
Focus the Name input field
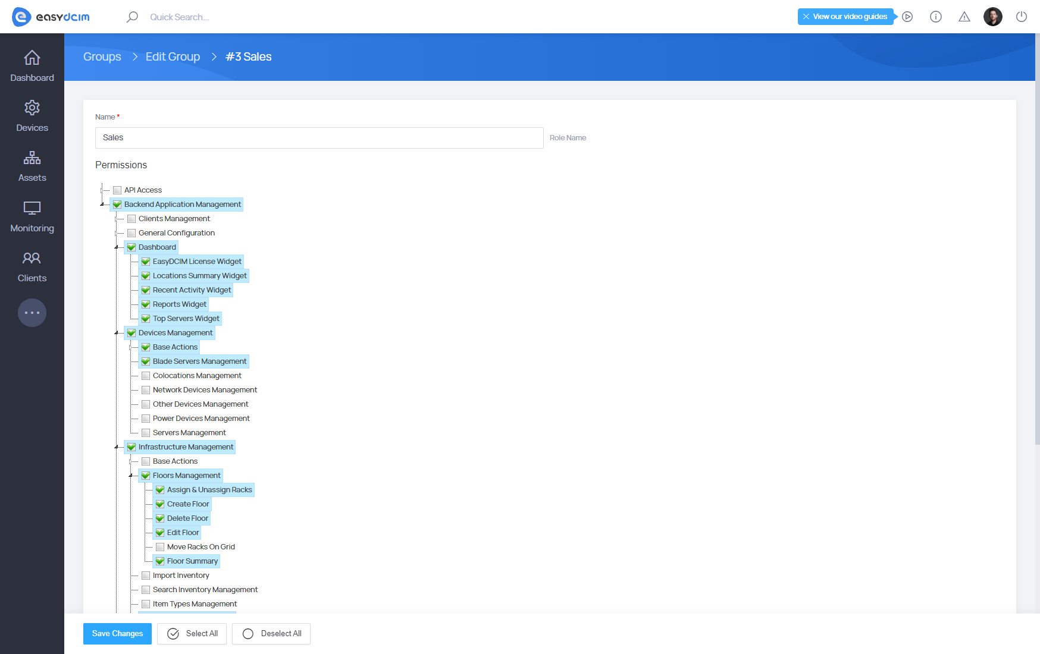tap(319, 138)
